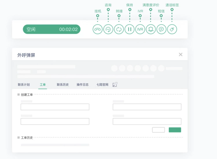The width and height of the screenshot is (217, 159).
Task: Click the transfer (转接) arrows icon
Action: point(119,29)
